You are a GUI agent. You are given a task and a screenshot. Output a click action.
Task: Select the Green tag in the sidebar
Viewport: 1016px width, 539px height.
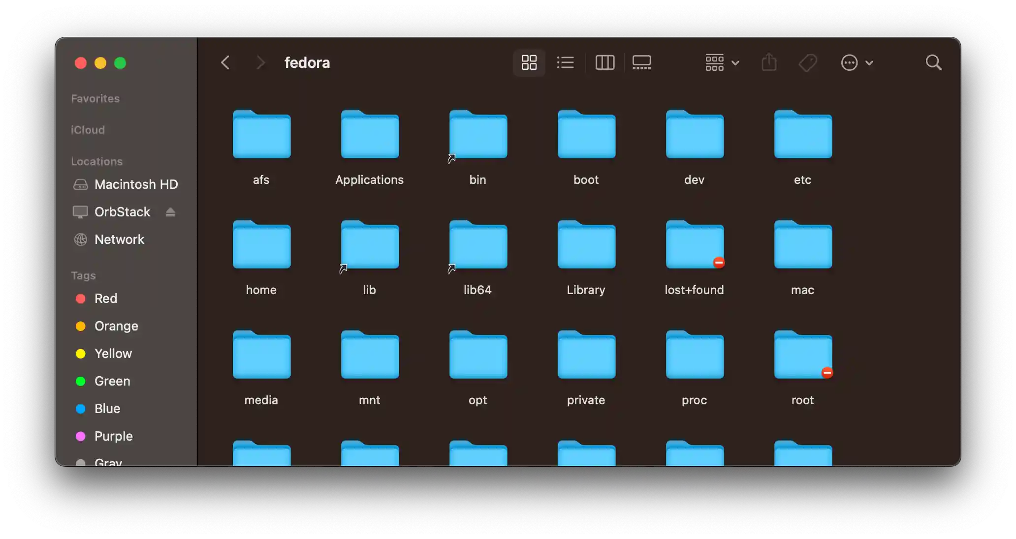point(112,381)
